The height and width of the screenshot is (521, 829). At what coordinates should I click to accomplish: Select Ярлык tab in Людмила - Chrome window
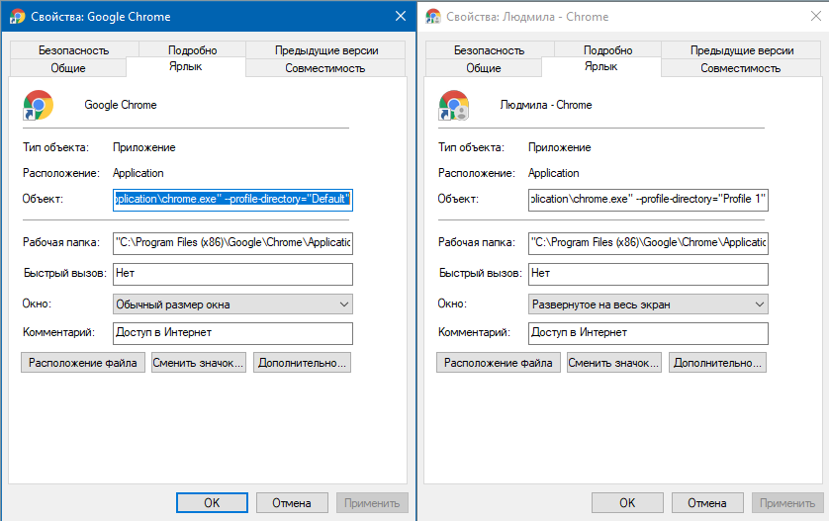[601, 66]
